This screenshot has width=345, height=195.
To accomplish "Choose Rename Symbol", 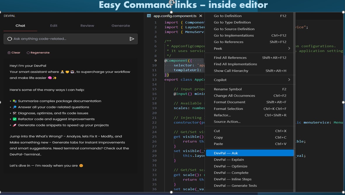I will point(250,89).
